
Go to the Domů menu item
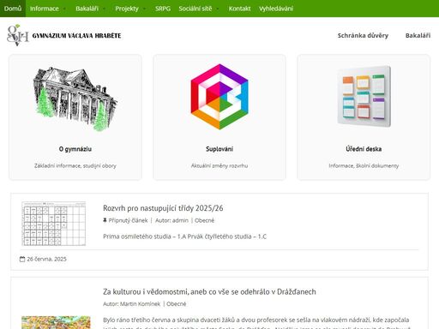tap(13, 9)
